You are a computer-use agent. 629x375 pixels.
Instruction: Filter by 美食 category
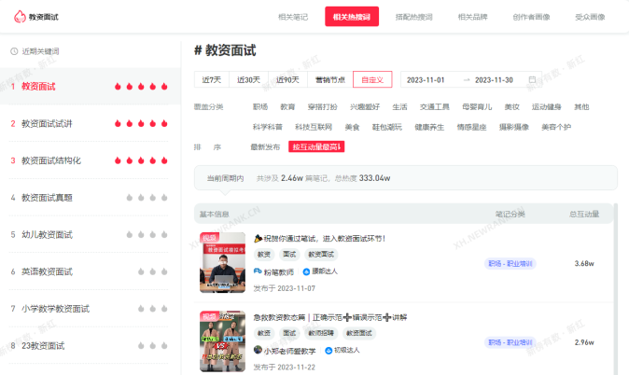tap(352, 127)
